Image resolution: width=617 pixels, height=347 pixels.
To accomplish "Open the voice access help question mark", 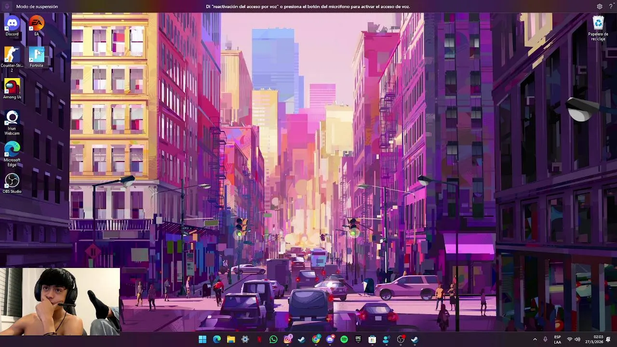I will click(x=611, y=6).
